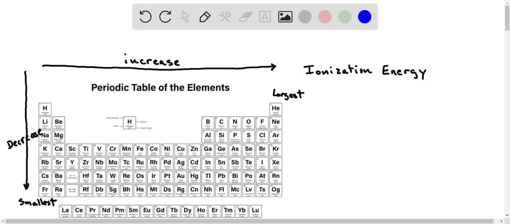The width and height of the screenshot is (510, 224).
Task: Pick the green color swatch
Action: pyautogui.click(x=345, y=17)
